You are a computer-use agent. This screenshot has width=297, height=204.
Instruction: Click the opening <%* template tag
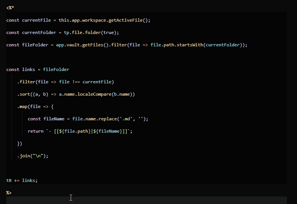(10, 8)
